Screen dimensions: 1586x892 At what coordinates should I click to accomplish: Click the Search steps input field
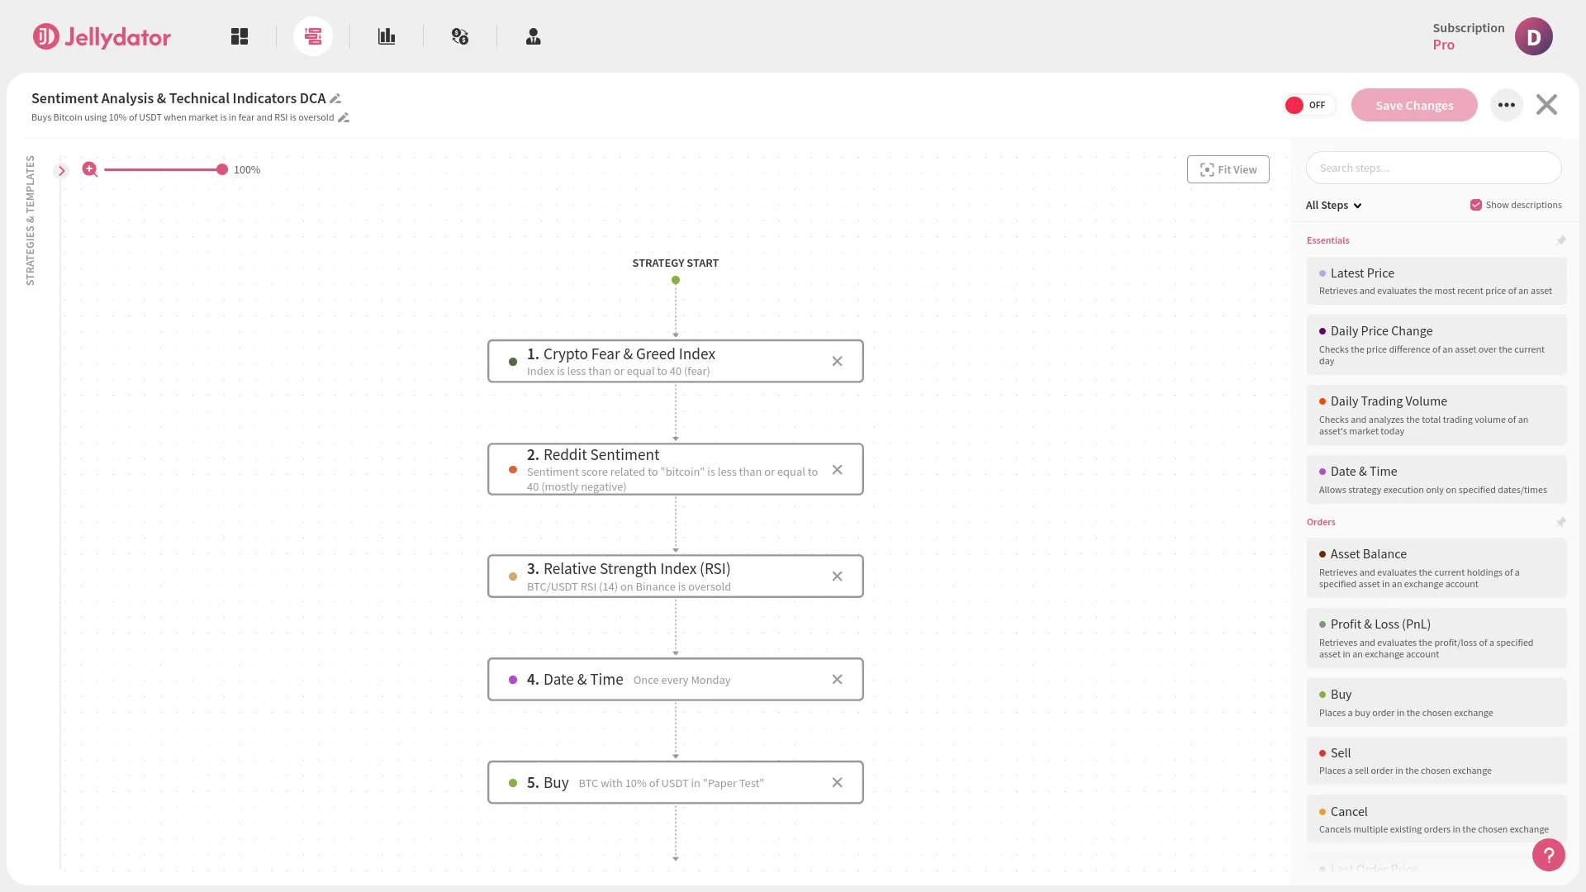point(1433,168)
